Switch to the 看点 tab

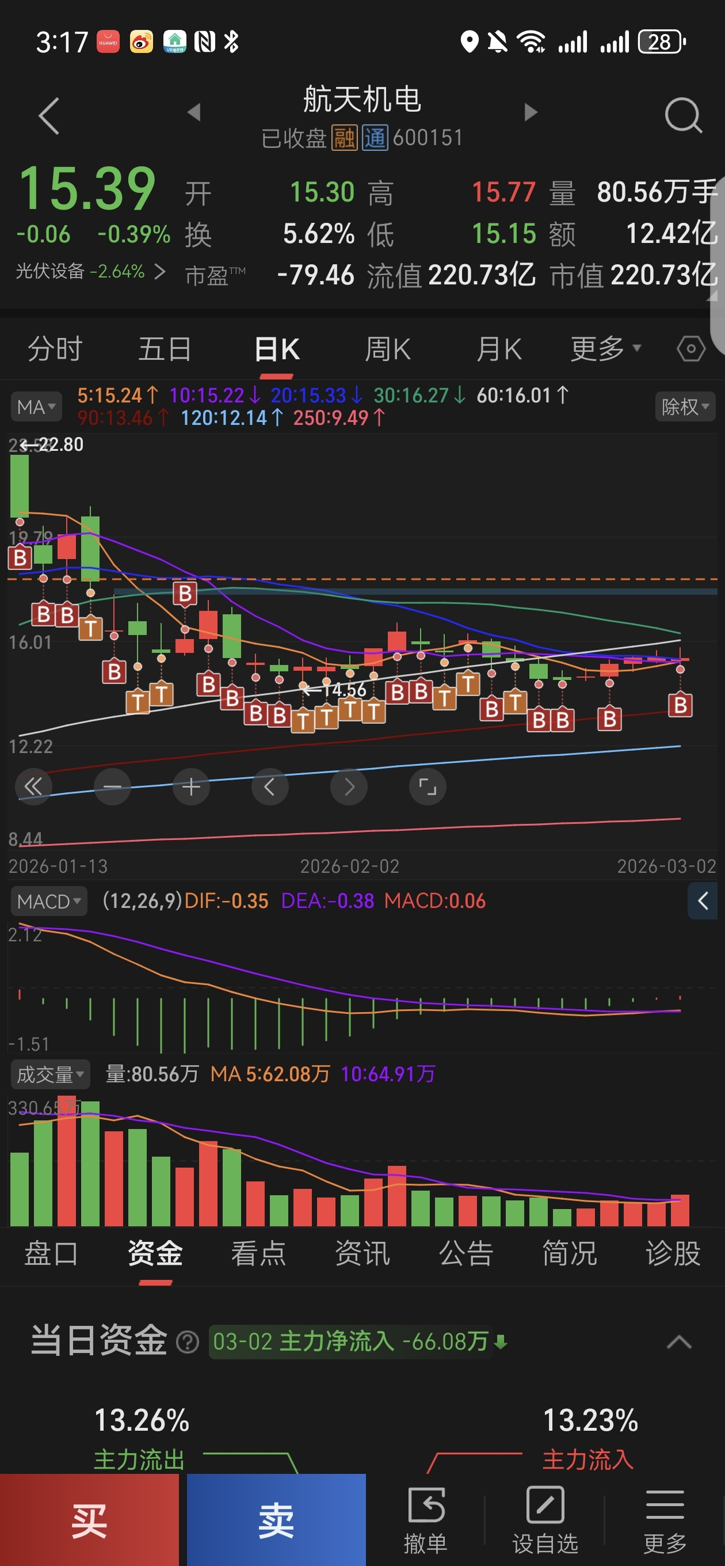pyautogui.click(x=259, y=1253)
